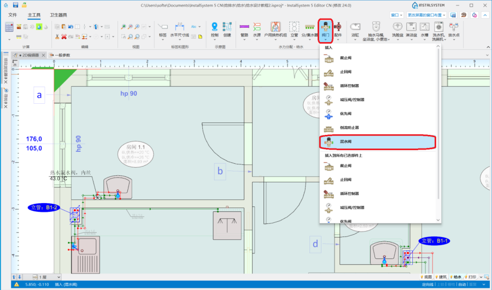The image size is (492, 290).
Task: Choose 止回阀 under the 插入 section
Action: pyautogui.click(x=377, y=72)
